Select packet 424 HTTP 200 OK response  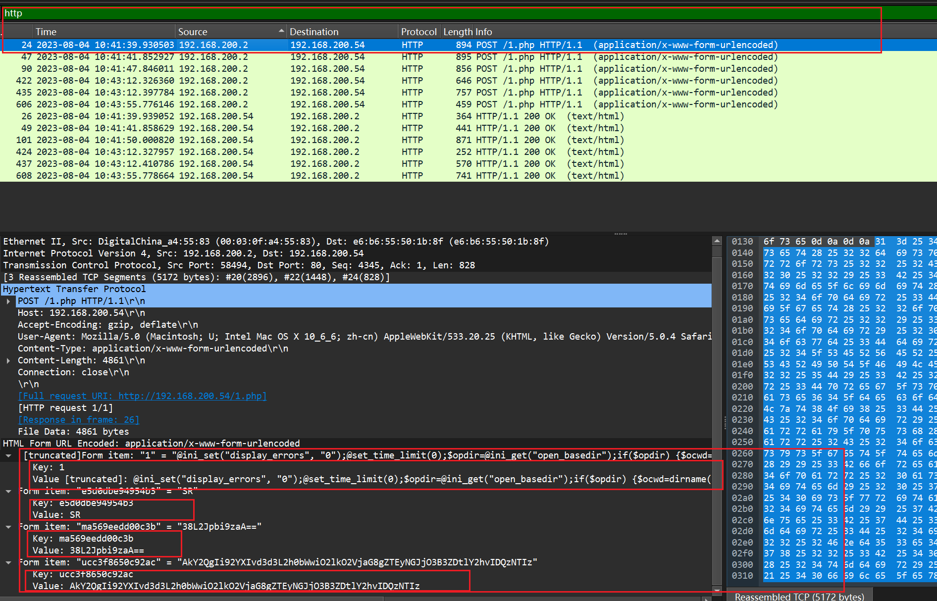(x=468, y=152)
